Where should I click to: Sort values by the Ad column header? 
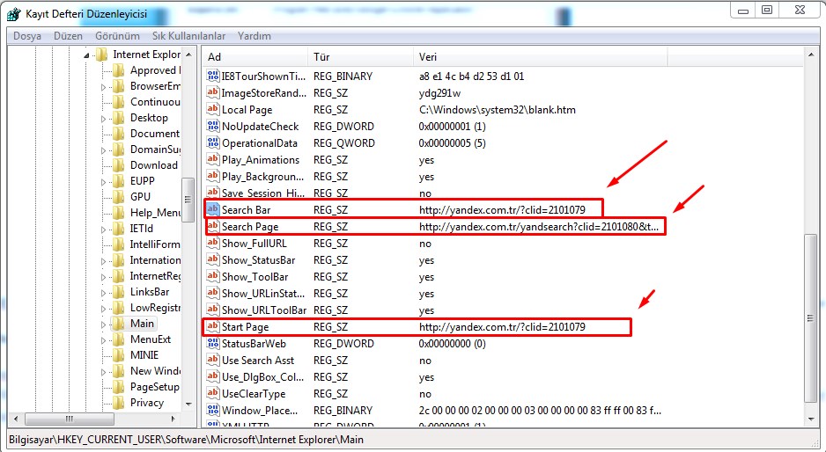(254, 57)
